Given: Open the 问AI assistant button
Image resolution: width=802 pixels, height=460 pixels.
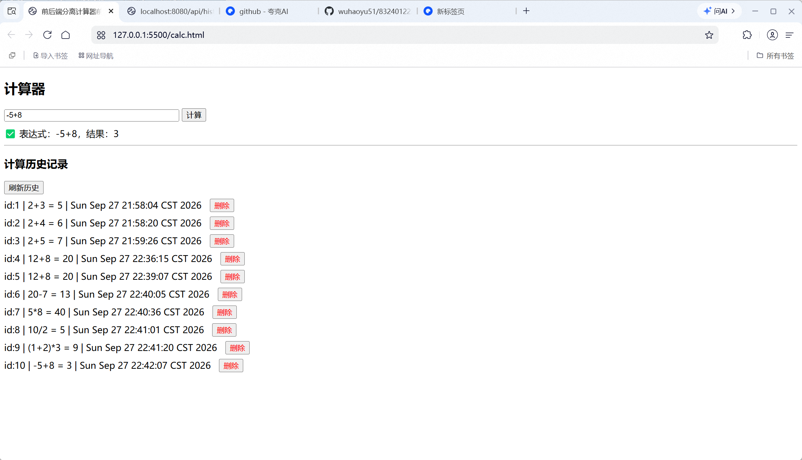Looking at the screenshot, I should 719,11.
